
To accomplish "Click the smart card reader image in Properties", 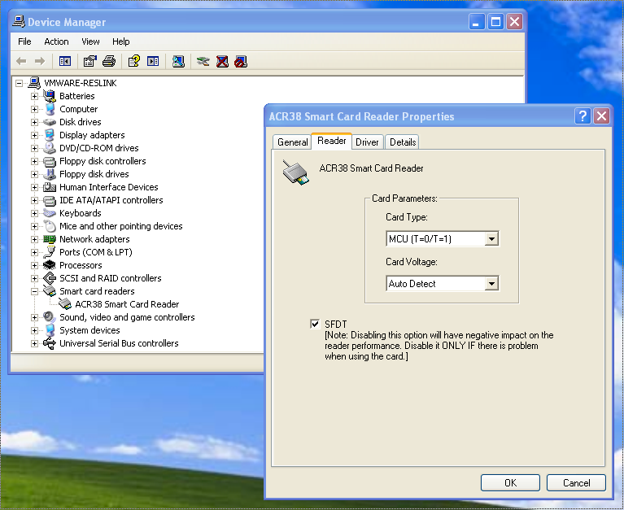I will click(295, 172).
